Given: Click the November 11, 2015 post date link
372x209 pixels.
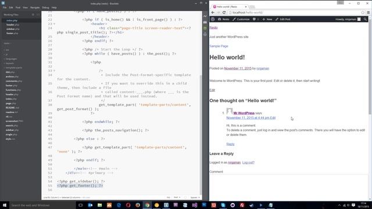Looking at the screenshot, I should coord(238,69).
